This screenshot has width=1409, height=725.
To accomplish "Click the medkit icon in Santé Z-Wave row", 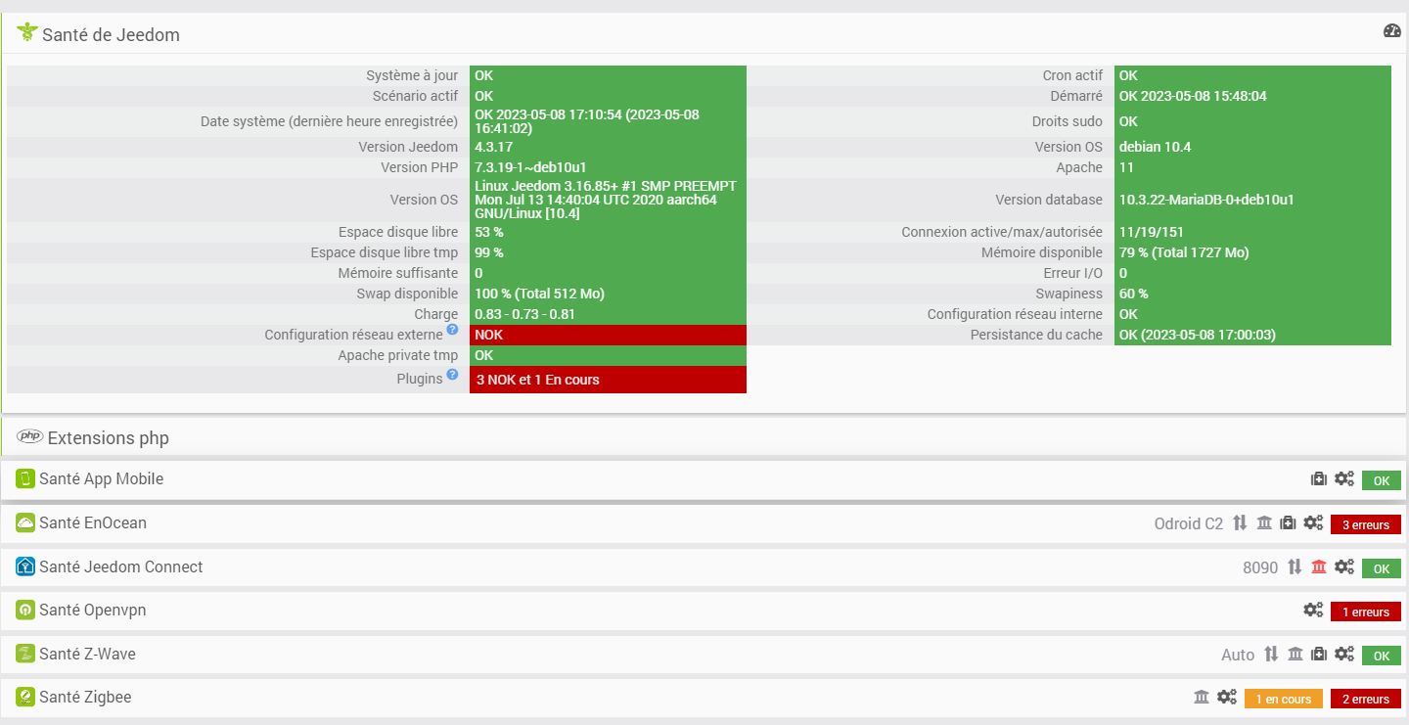I will [x=1319, y=655].
